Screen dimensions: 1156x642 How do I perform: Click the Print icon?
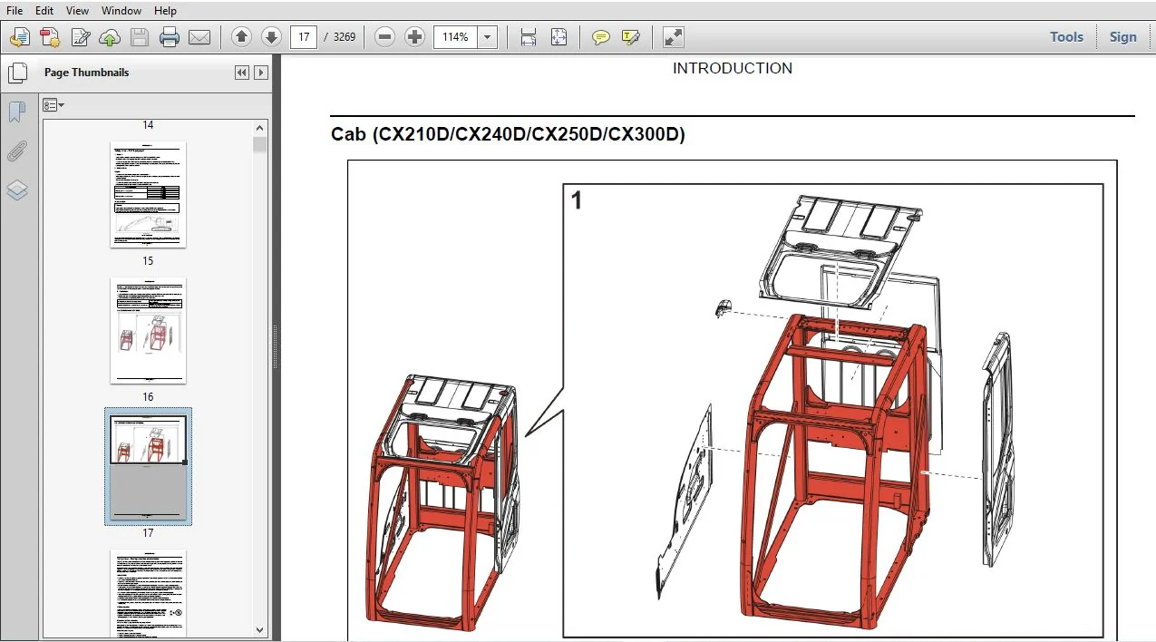tap(170, 37)
